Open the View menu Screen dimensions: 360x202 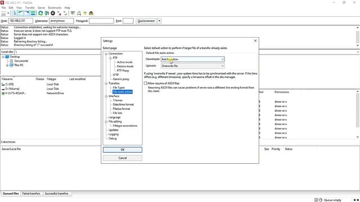[x=19, y=7]
